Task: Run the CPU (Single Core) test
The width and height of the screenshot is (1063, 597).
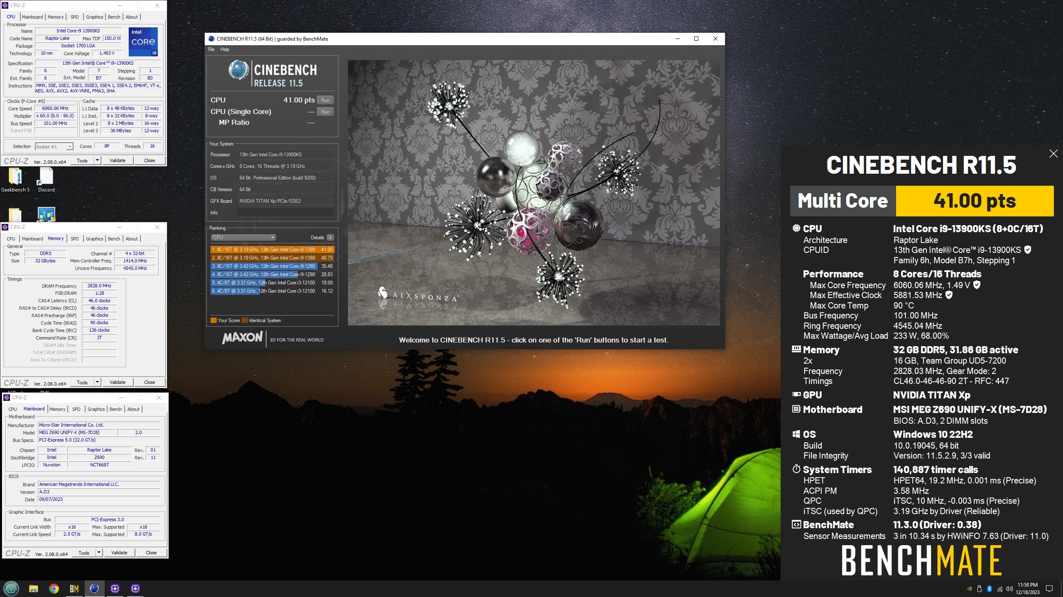Action: click(326, 112)
